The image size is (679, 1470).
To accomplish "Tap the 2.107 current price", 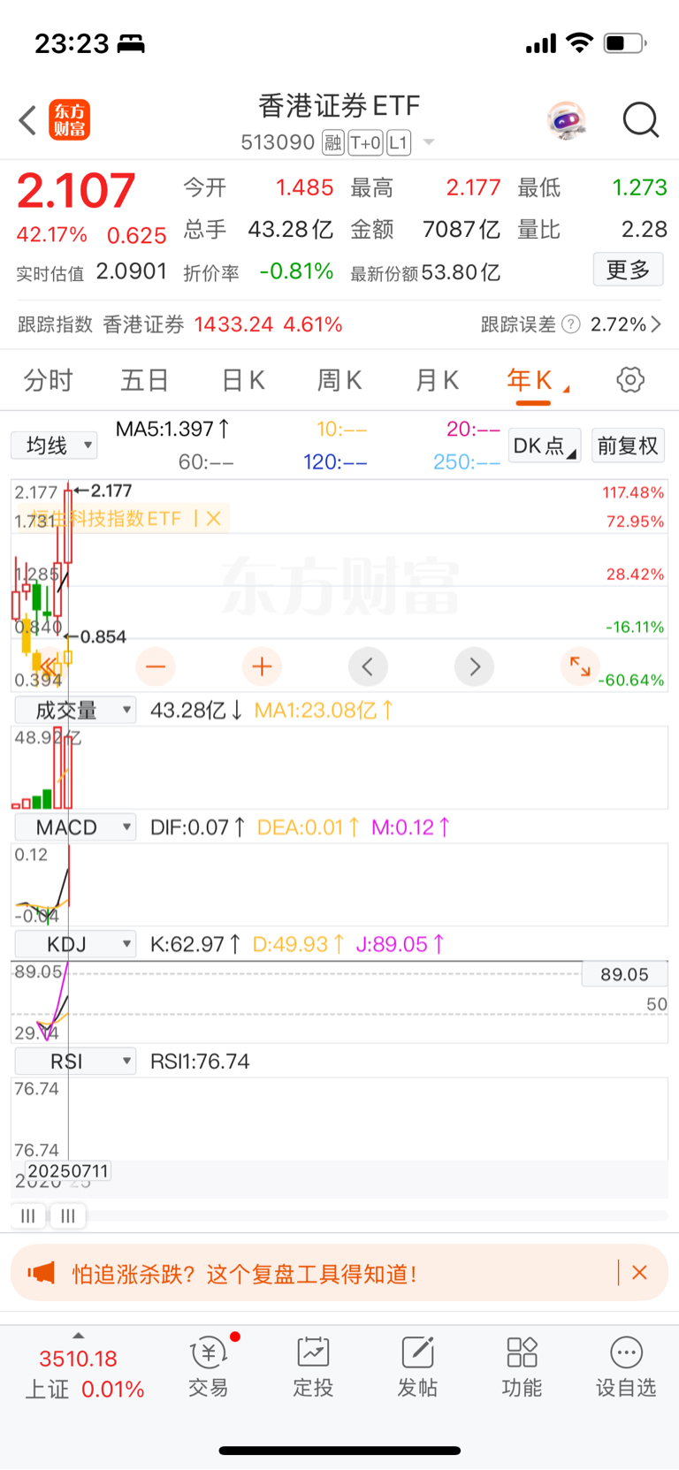I will pos(76,190).
